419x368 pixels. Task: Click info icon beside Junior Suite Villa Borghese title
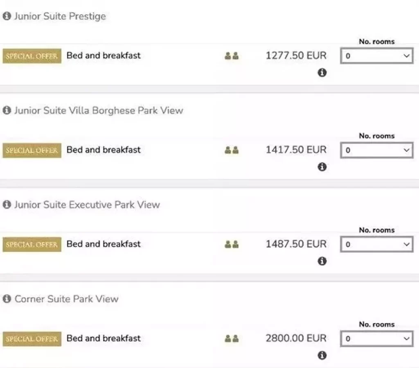(x=7, y=110)
